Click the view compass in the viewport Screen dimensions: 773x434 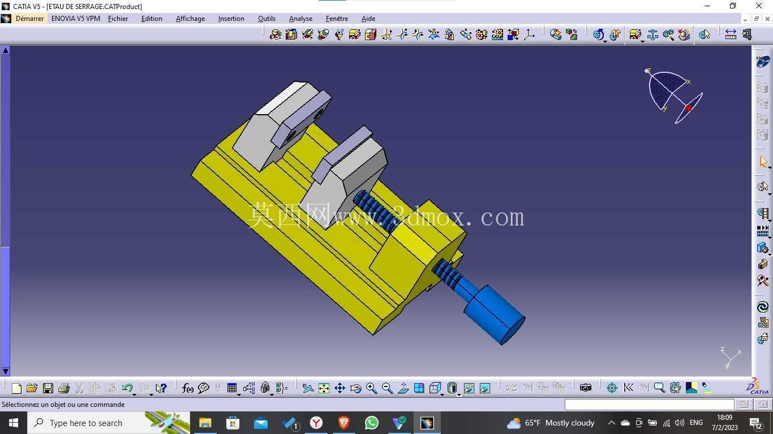[x=673, y=95]
